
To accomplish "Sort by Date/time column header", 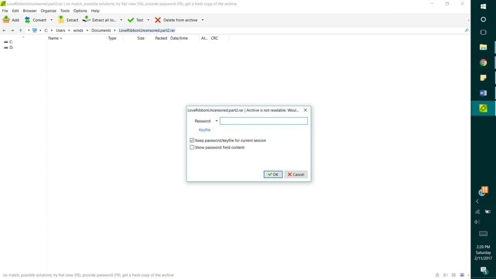I will point(179,38).
